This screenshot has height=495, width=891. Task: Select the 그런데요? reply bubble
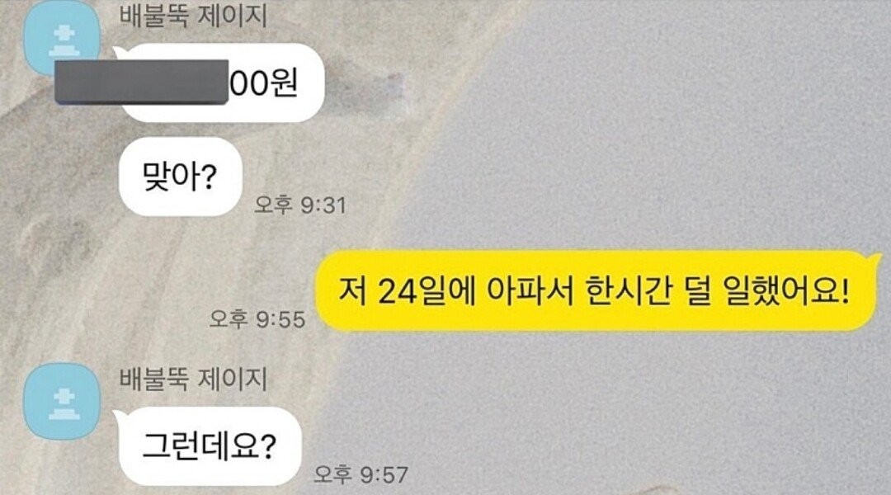(x=209, y=446)
